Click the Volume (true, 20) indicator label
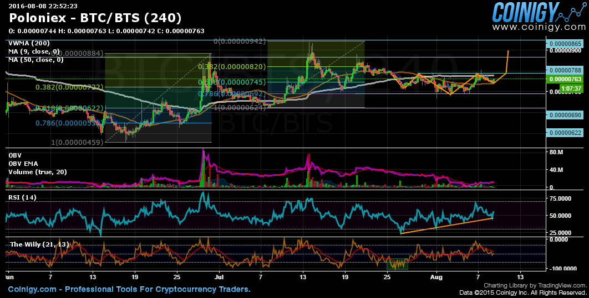 pos(38,172)
